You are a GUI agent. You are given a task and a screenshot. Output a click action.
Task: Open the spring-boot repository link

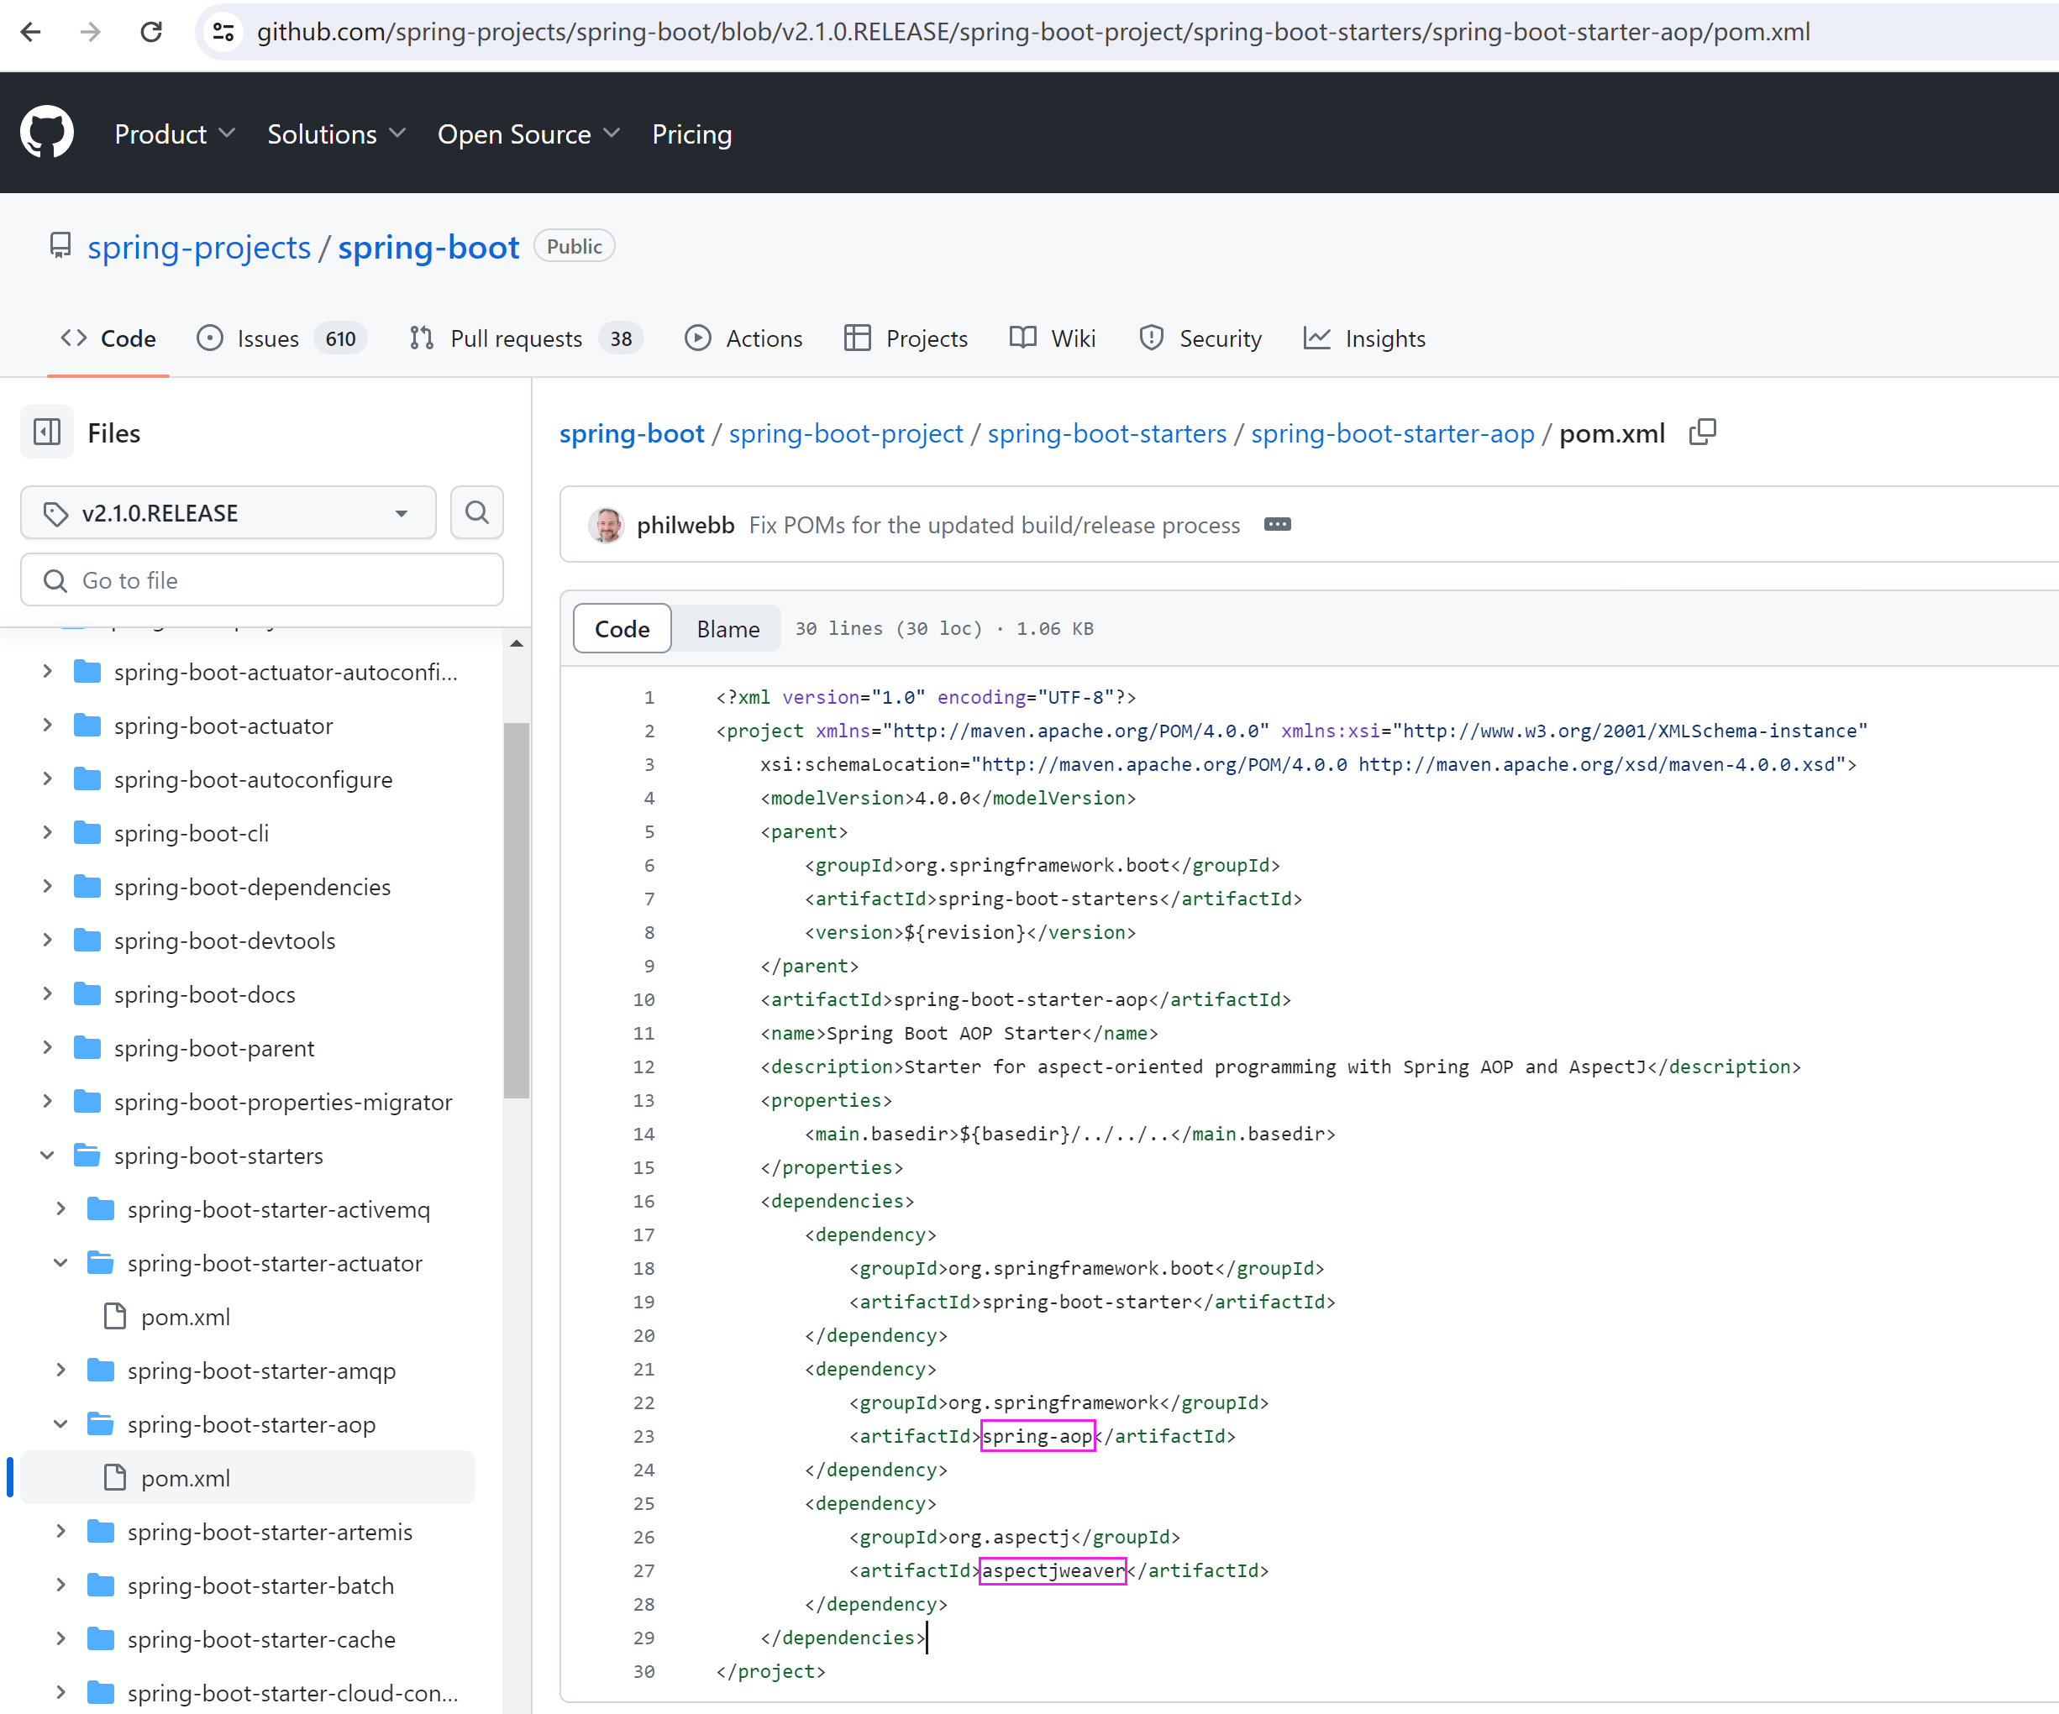428,247
